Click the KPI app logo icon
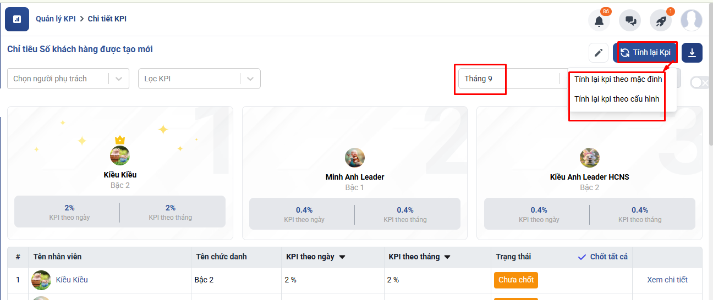Viewport: 713px width, 300px height. (17, 19)
